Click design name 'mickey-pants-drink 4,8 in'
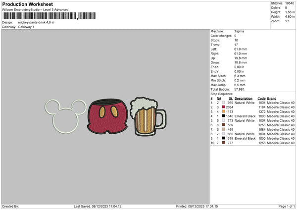 click(x=36, y=22)
